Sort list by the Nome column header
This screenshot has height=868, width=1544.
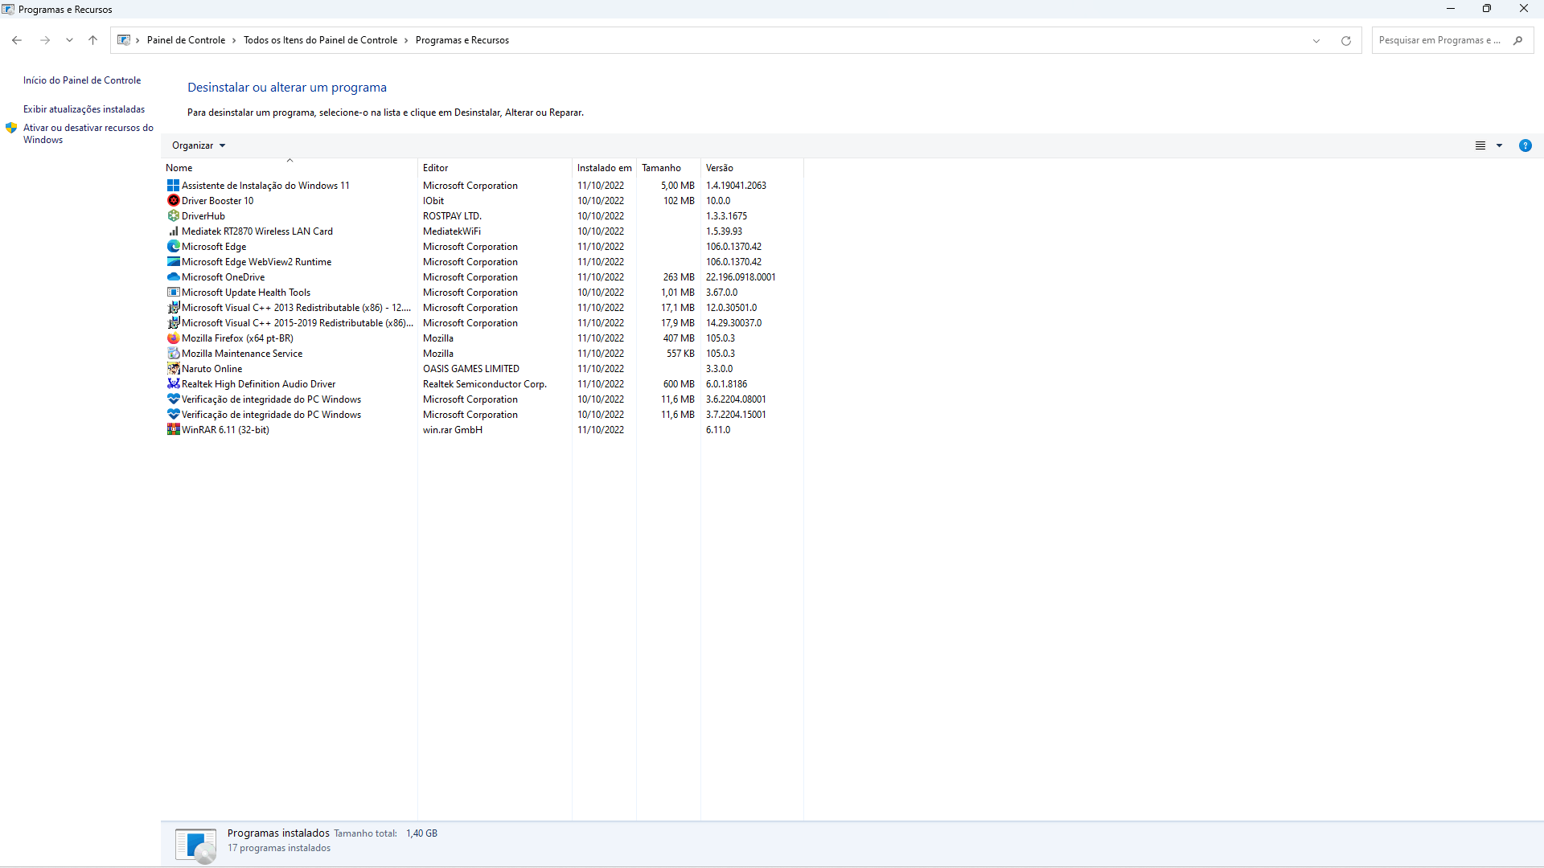click(x=289, y=168)
